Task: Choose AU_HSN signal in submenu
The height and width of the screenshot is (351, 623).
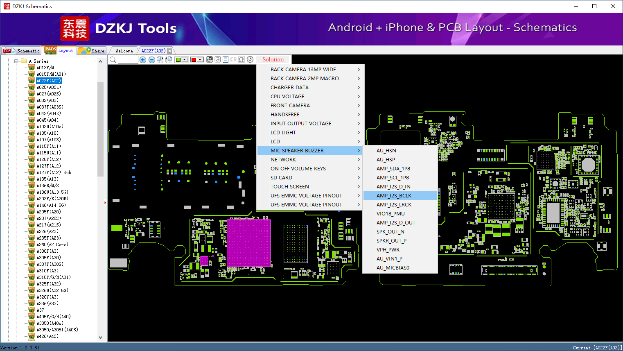Action: point(400,151)
